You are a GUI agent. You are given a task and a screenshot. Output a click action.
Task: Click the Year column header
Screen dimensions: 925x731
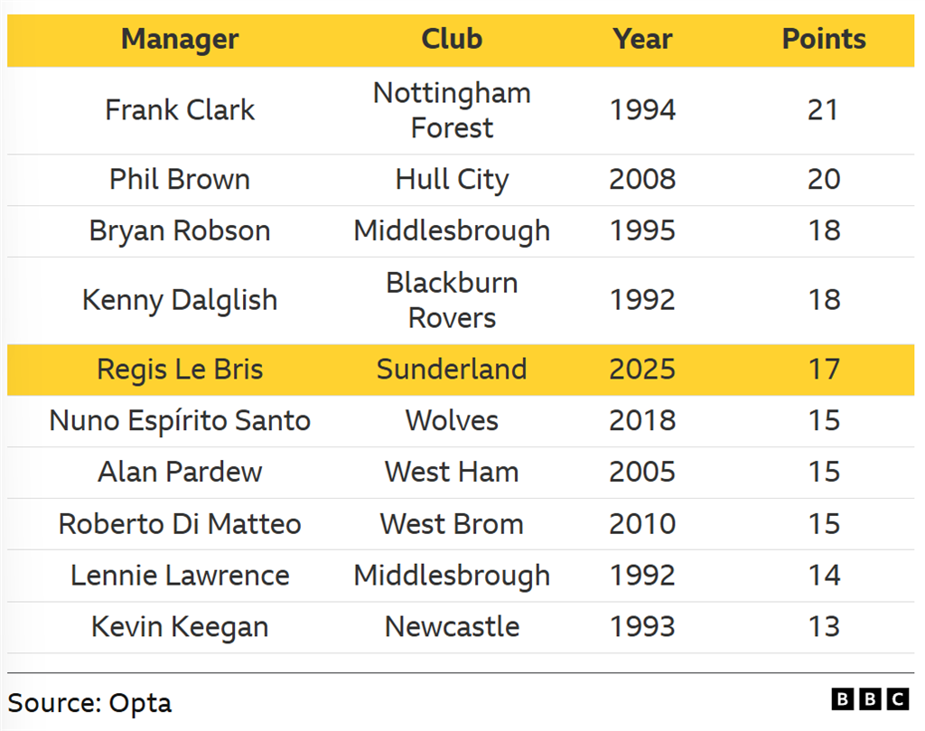642,39
